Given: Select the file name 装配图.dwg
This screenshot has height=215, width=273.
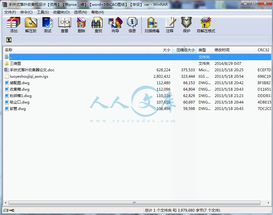Looking at the screenshot, I should [x=19, y=83].
